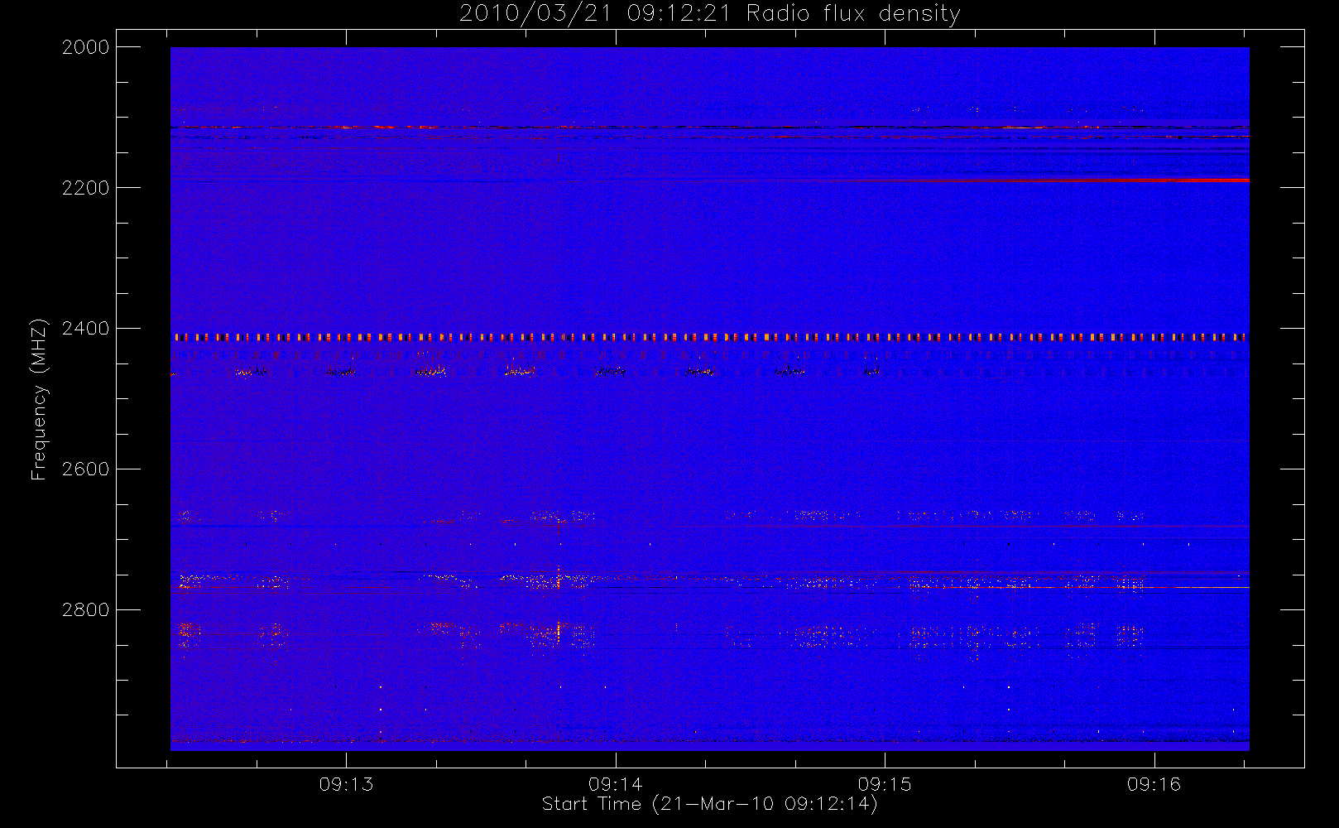Screen dimensions: 1339x828
Task: Click the 09:15 time tick label
Action: [885, 784]
